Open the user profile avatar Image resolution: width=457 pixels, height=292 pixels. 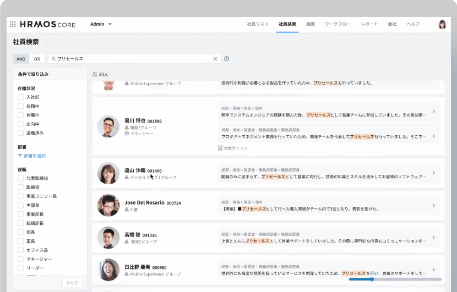tap(442, 24)
